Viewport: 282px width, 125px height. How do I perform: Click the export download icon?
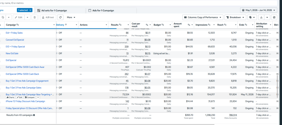(261, 17)
